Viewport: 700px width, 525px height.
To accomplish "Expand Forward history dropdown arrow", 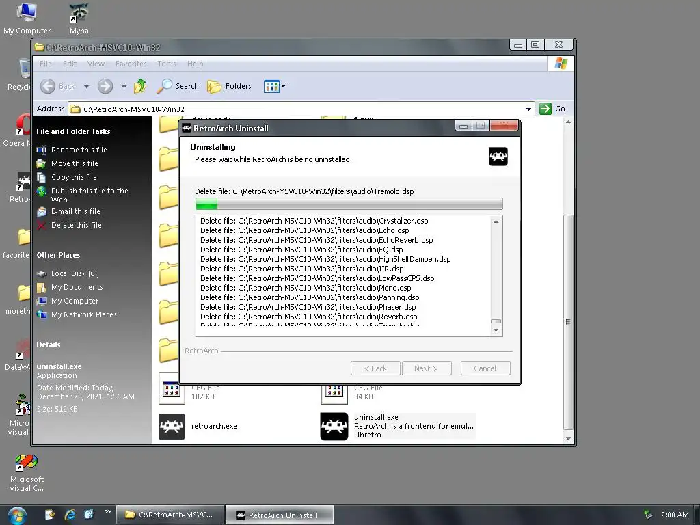I will pyautogui.click(x=124, y=87).
